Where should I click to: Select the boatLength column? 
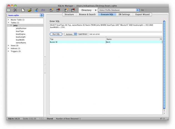[21, 37]
